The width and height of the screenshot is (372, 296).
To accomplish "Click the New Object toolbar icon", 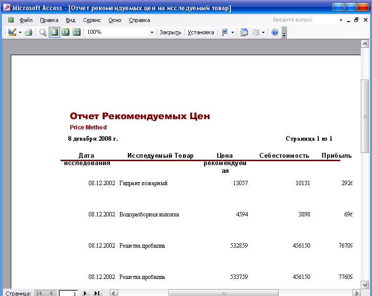I will pos(255,32).
